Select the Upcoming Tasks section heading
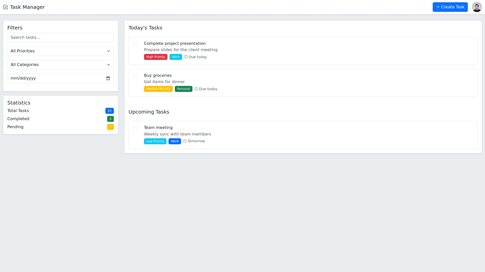 click(x=149, y=112)
